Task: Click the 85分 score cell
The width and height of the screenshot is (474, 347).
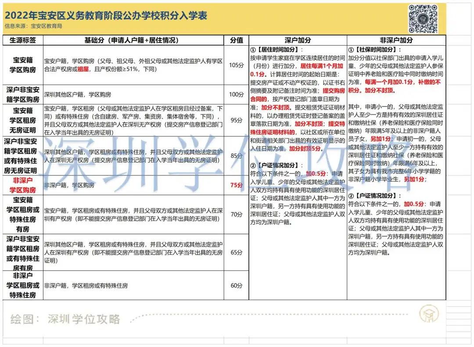Action: (237, 156)
